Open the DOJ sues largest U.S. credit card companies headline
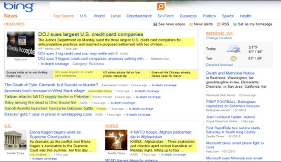281x162 pixels. (x=91, y=34)
